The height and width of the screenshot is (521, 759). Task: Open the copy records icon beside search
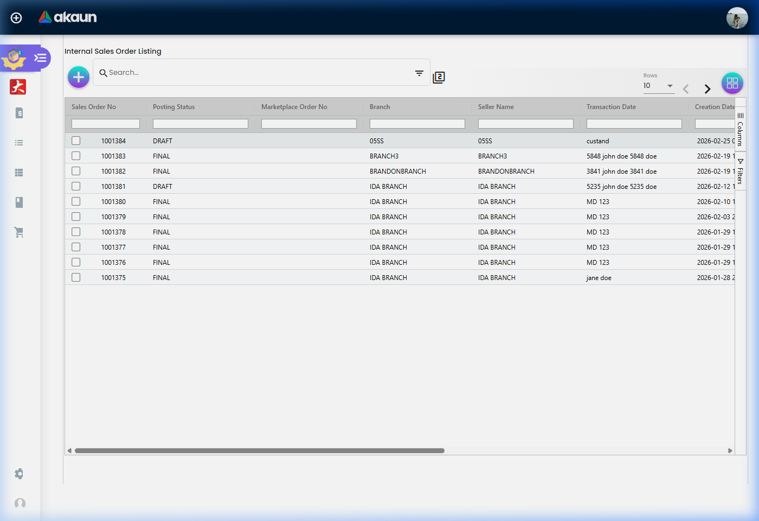coord(439,77)
